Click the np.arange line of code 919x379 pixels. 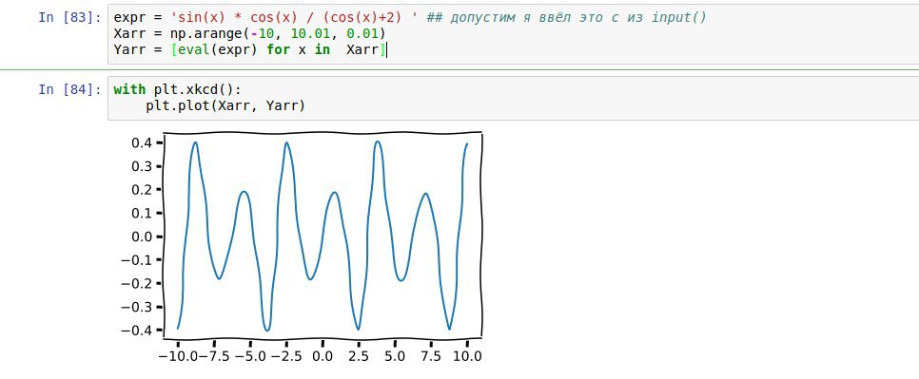(249, 34)
